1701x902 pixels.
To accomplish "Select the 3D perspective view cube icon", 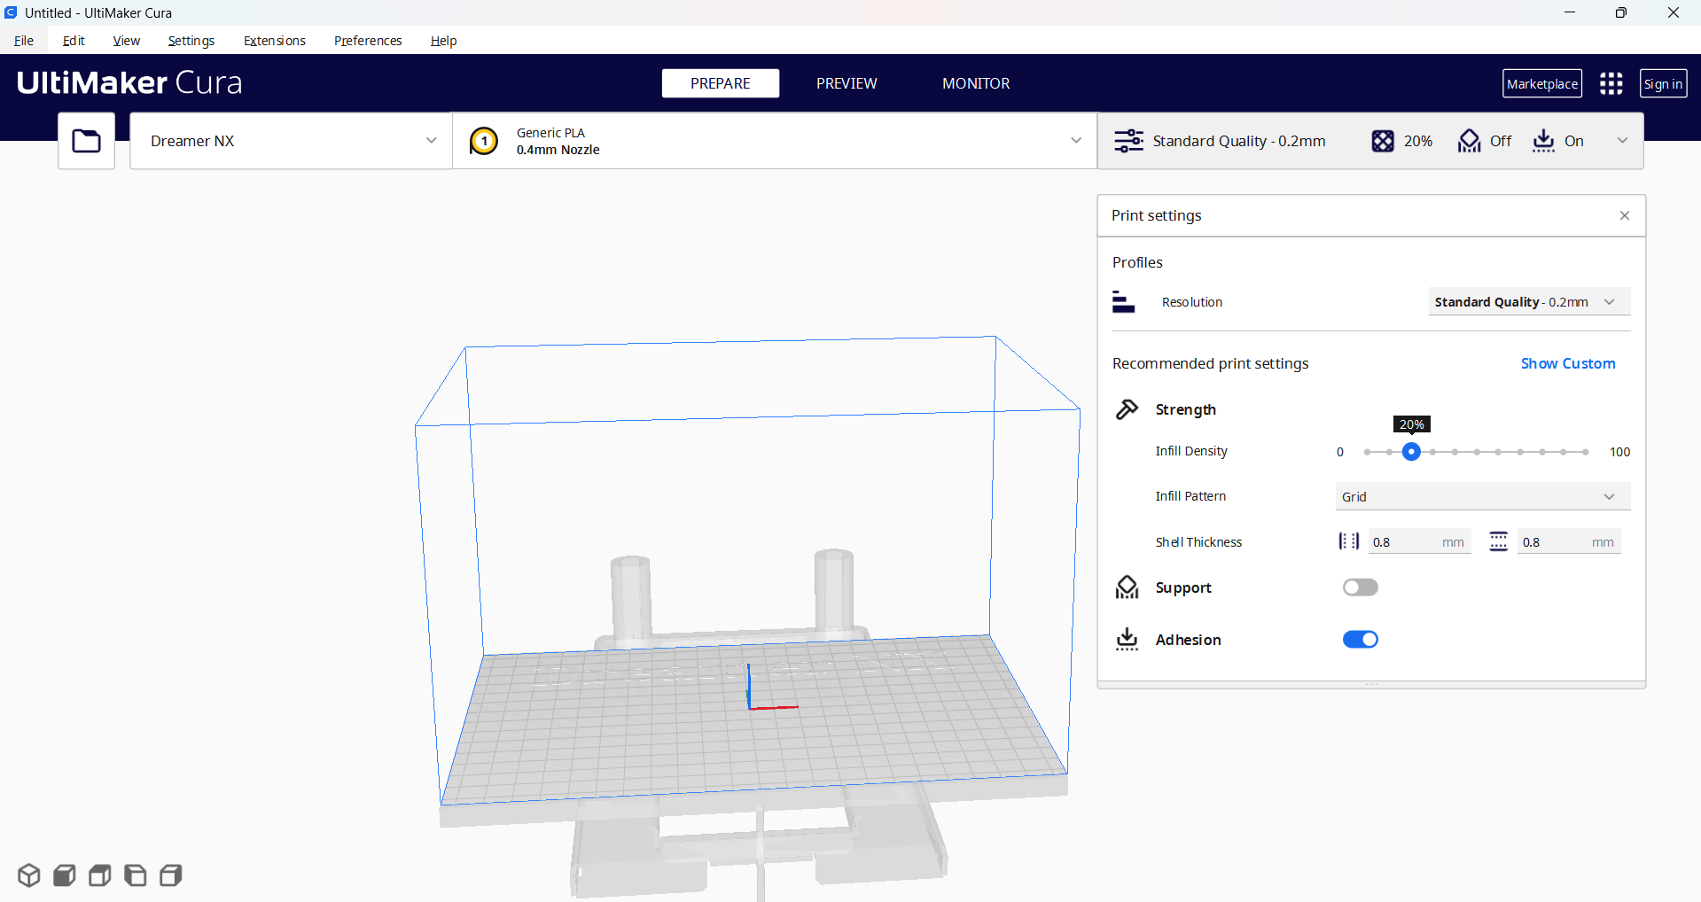I will 28,875.
